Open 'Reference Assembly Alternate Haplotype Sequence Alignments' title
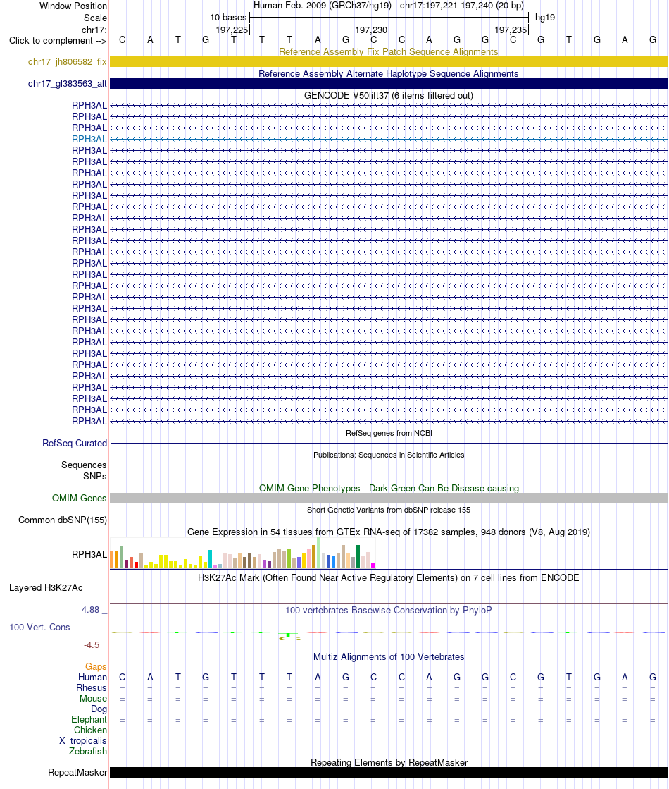The height and width of the screenshot is (789, 669). coord(389,73)
